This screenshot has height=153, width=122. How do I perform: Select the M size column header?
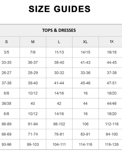point(33,42)
